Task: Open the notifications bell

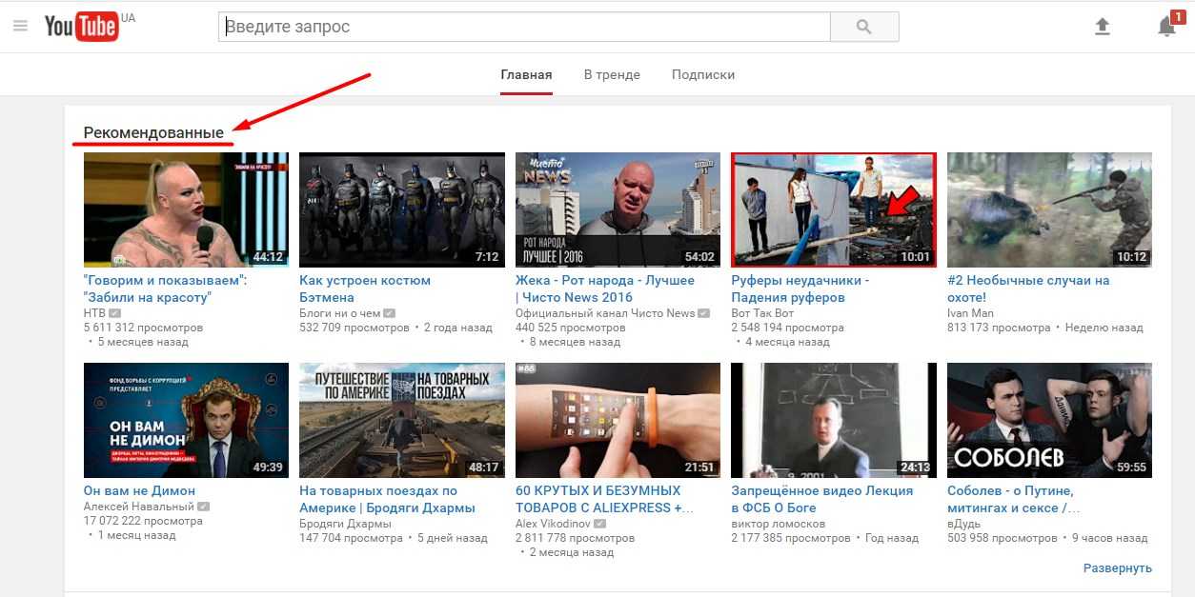Action: tap(1166, 28)
